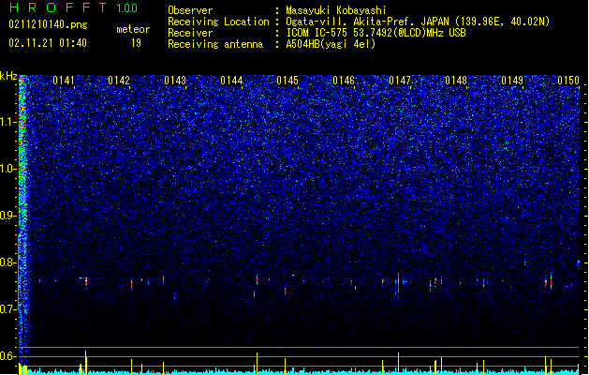589x375 pixels.
Task: Click the 0148 time marker
Action: click(456, 81)
